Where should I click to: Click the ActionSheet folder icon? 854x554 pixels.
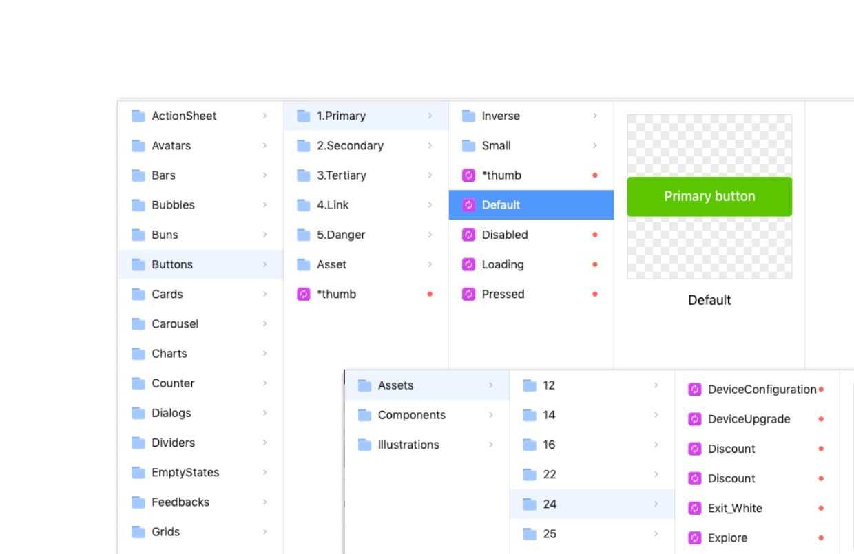click(x=138, y=116)
